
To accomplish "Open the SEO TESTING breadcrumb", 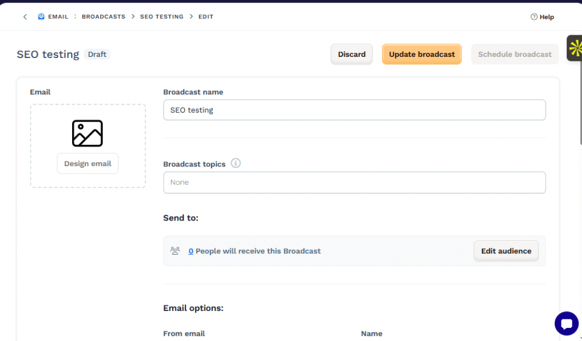I will pos(162,16).
